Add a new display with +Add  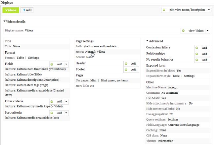27,10
